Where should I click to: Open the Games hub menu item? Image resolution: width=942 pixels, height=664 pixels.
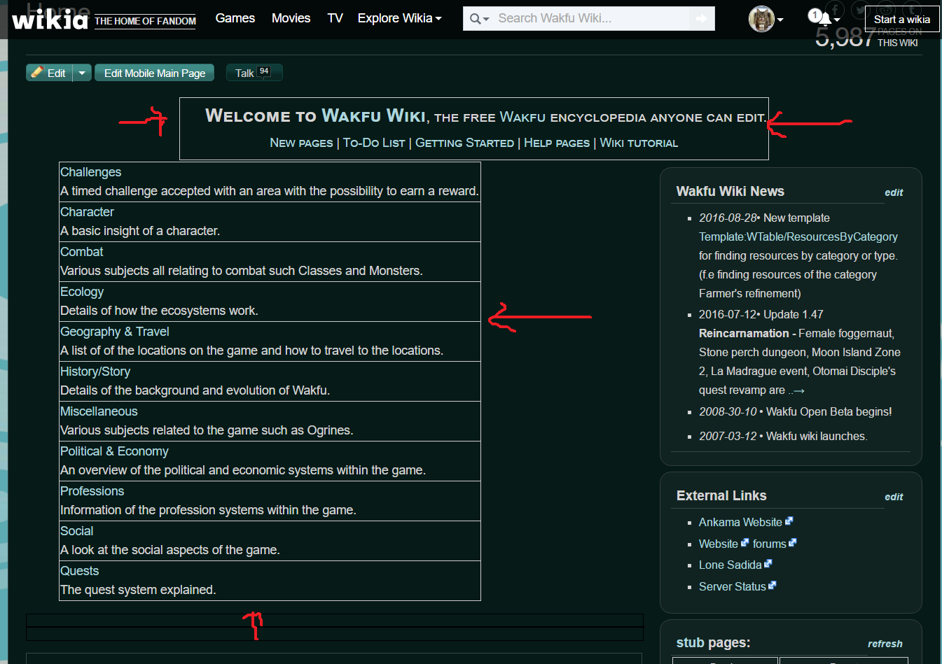(235, 18)
